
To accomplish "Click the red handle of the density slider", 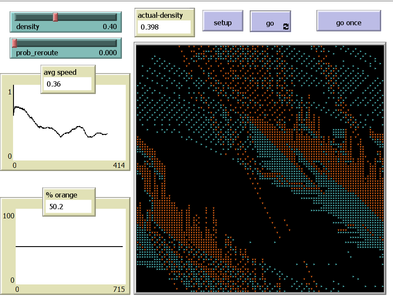I will [55, 17].
